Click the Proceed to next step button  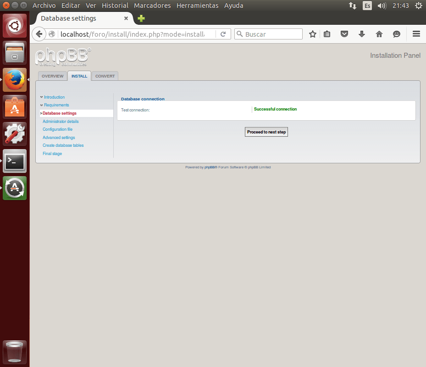pos(266,132)
